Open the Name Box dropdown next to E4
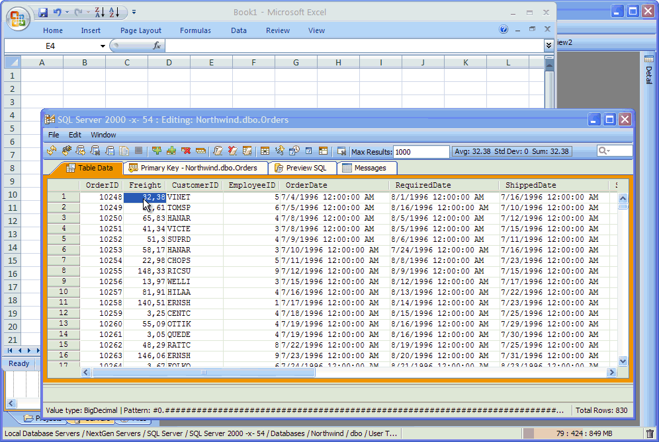 click(103, 46)
